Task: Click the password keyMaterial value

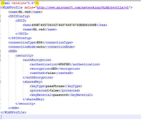Action: 60,95
